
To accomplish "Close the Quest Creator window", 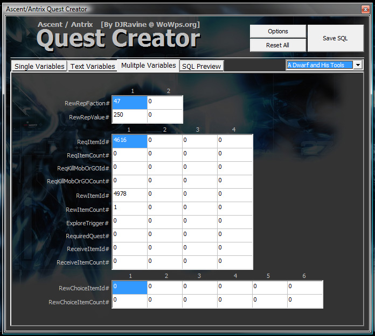I will coord(365,9).
